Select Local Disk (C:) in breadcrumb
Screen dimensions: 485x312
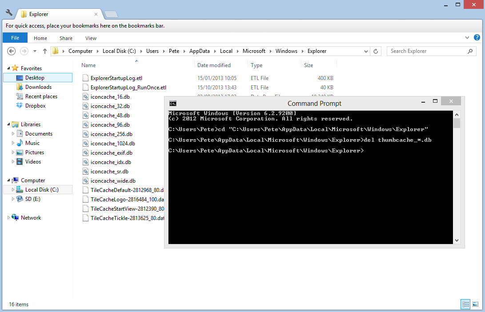119,51
